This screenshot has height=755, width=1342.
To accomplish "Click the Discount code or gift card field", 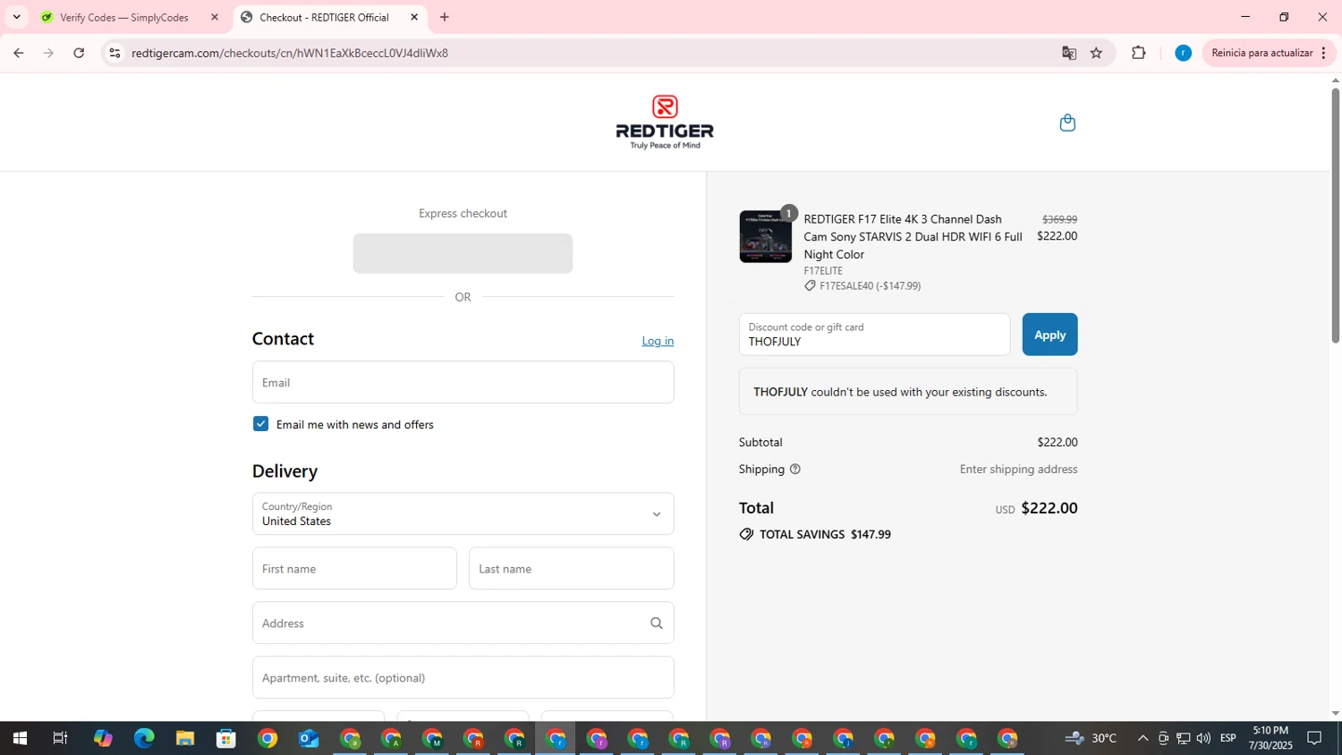I will (x=874, y=335).
